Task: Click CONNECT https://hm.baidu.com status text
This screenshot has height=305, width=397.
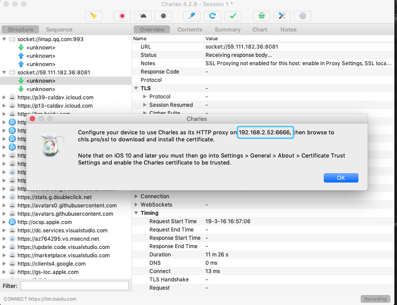Action: pos(40,299)
